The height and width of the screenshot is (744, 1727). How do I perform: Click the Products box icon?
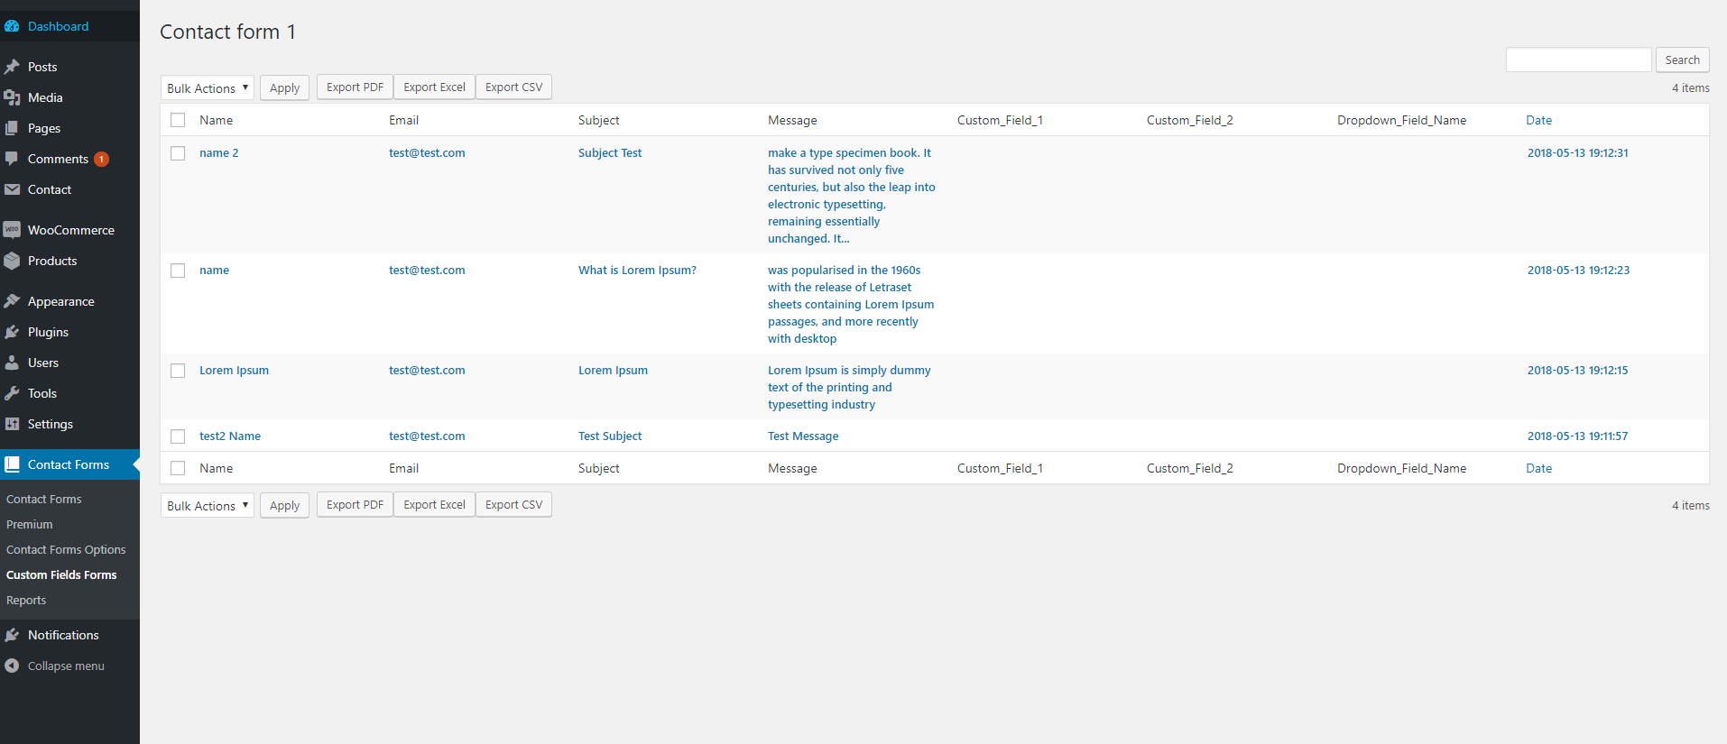(12, 261)
